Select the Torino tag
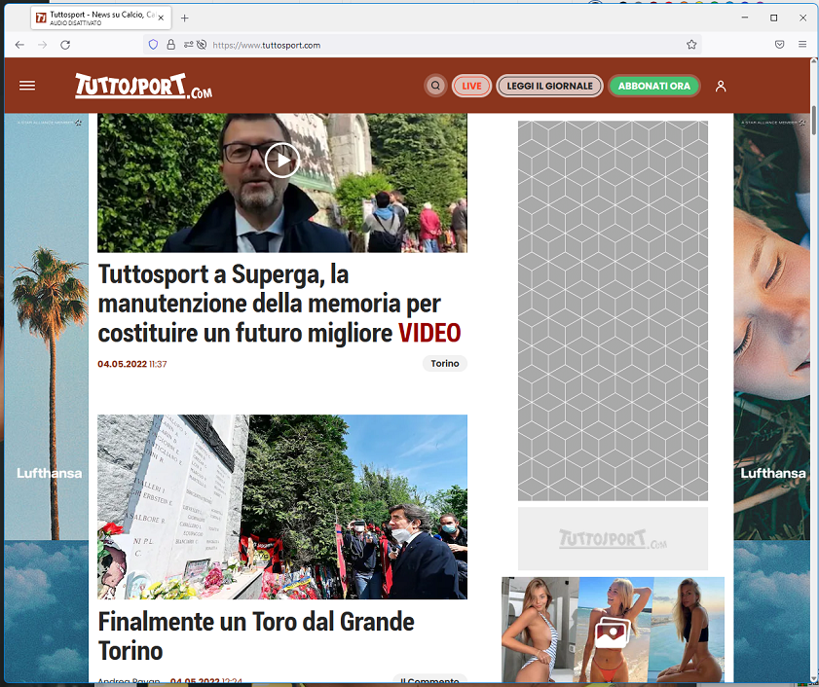The width and height of the screenshot is (819, 687). 444,363
